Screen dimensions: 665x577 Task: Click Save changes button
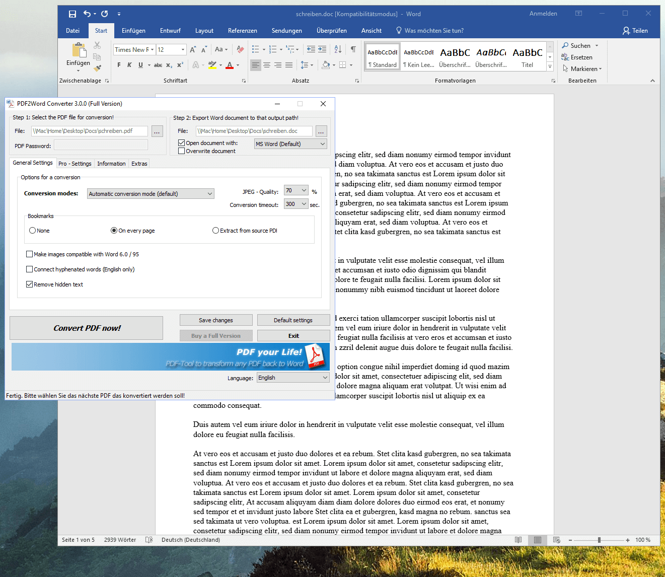(216, 320)
